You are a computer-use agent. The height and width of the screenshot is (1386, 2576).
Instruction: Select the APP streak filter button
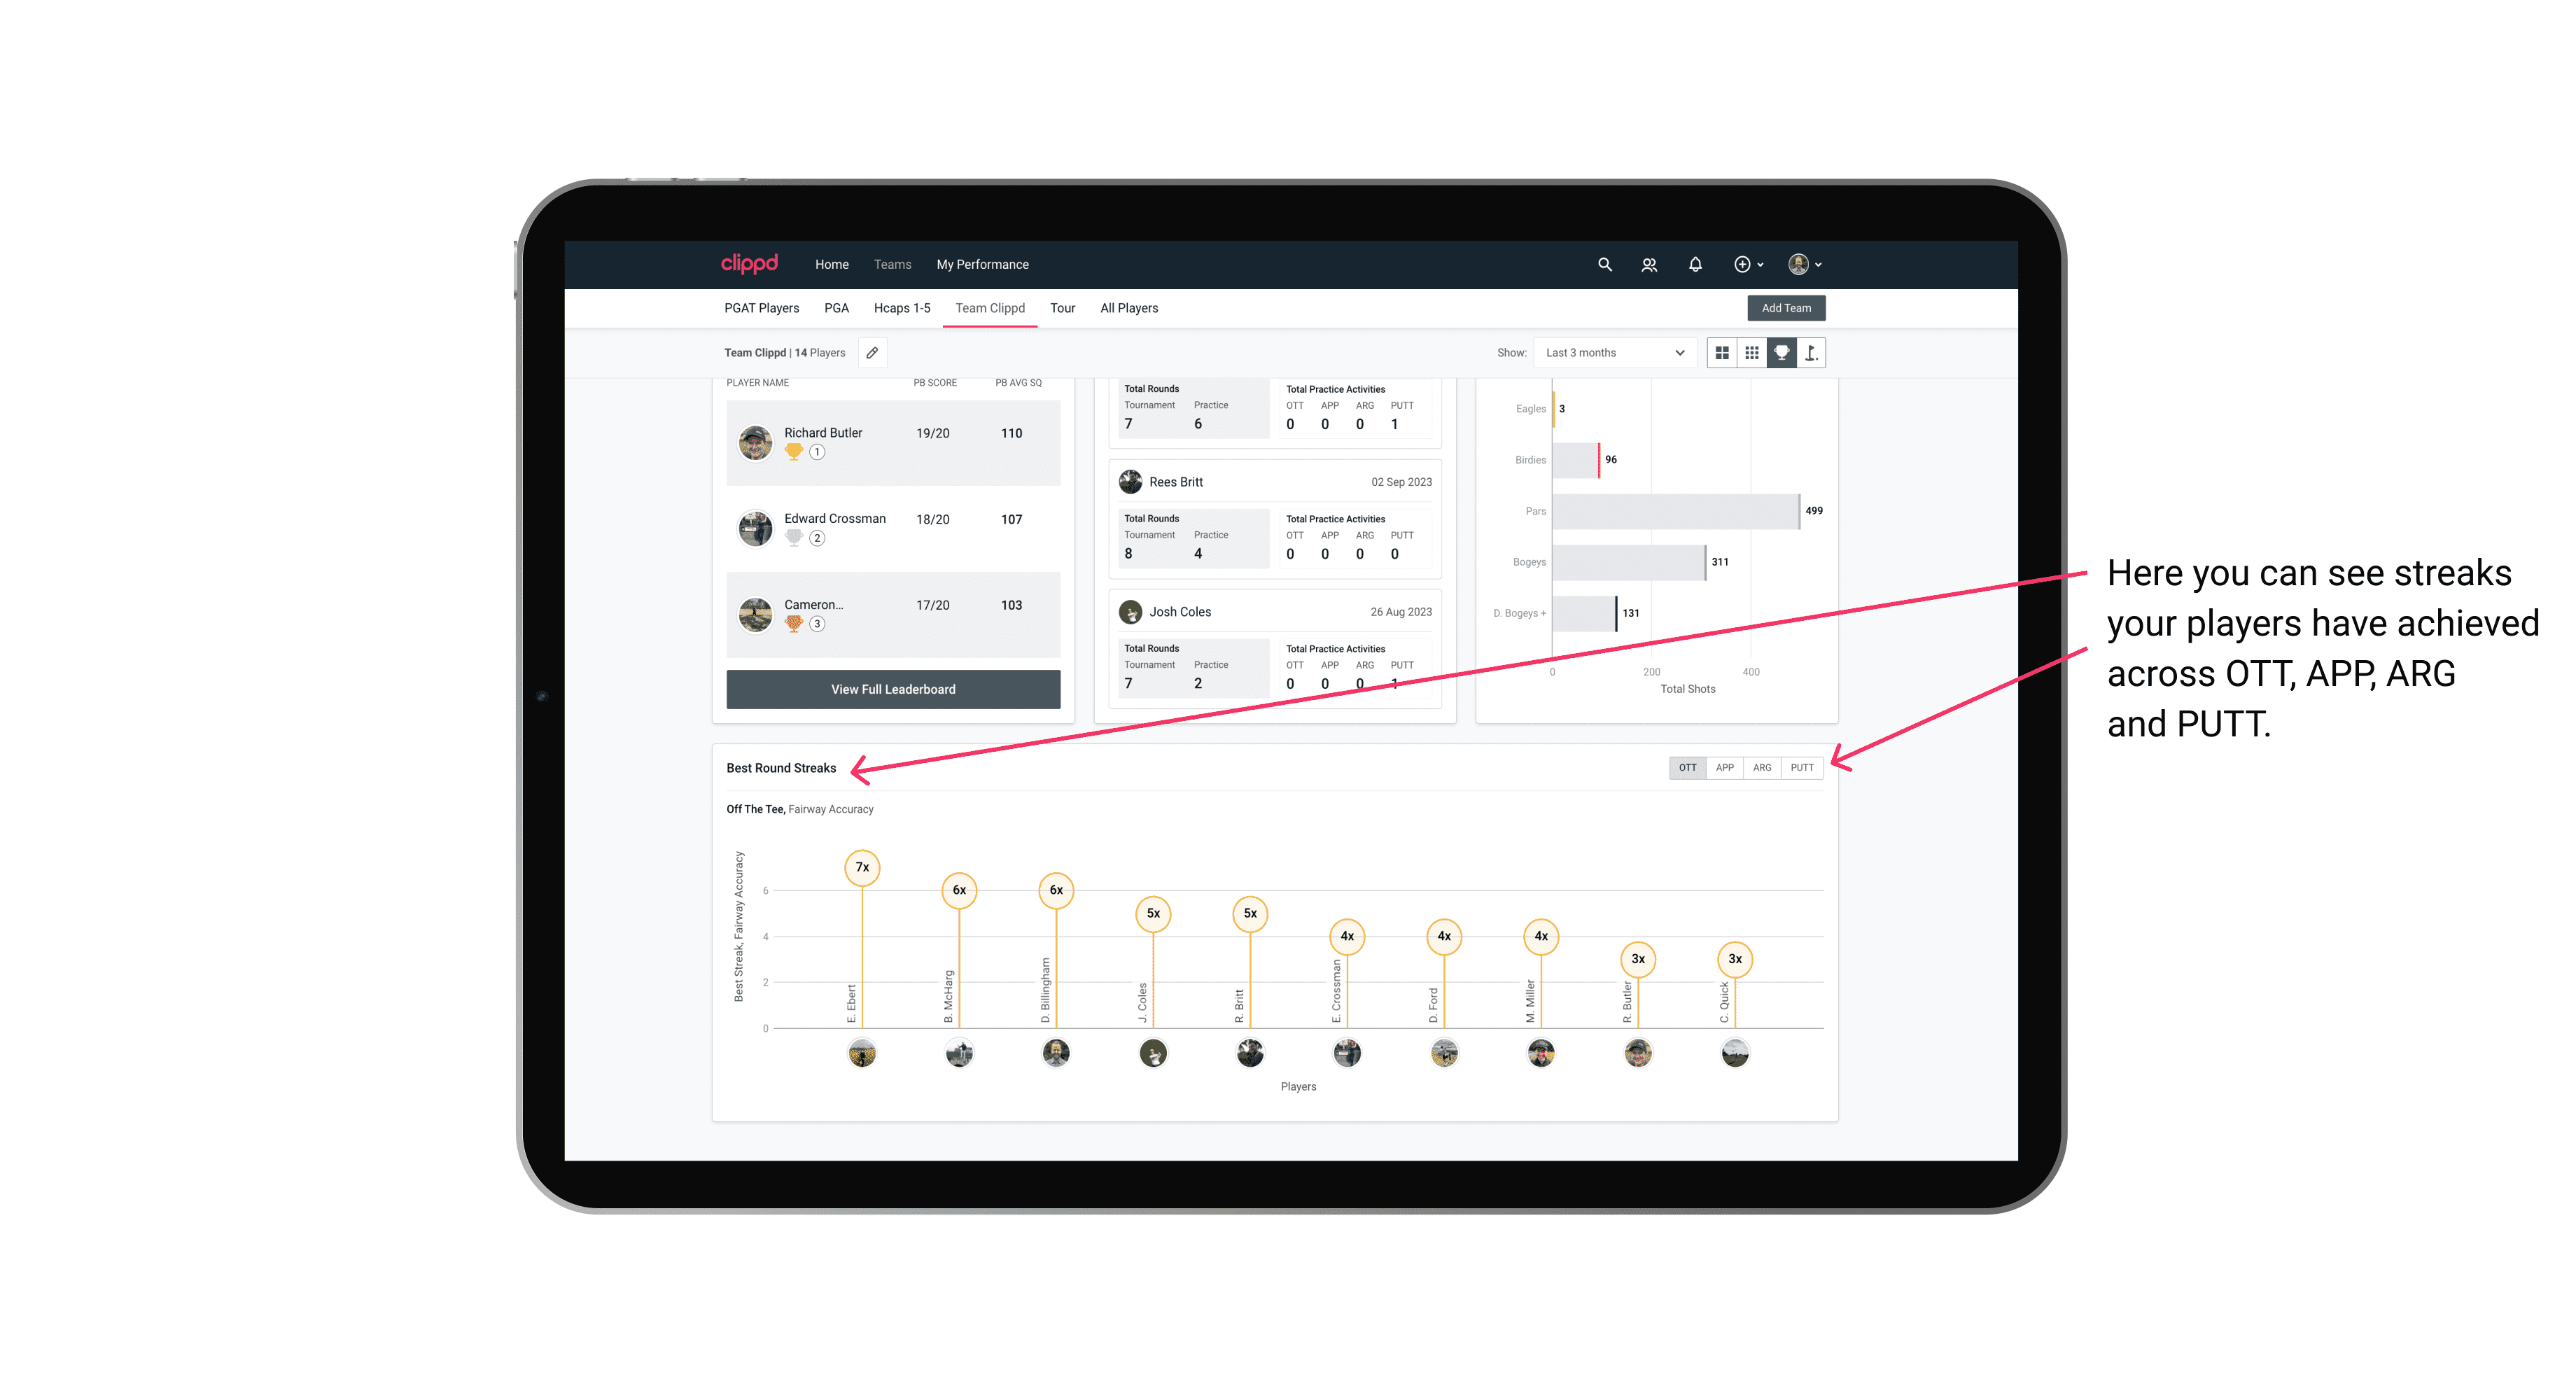1723,766
